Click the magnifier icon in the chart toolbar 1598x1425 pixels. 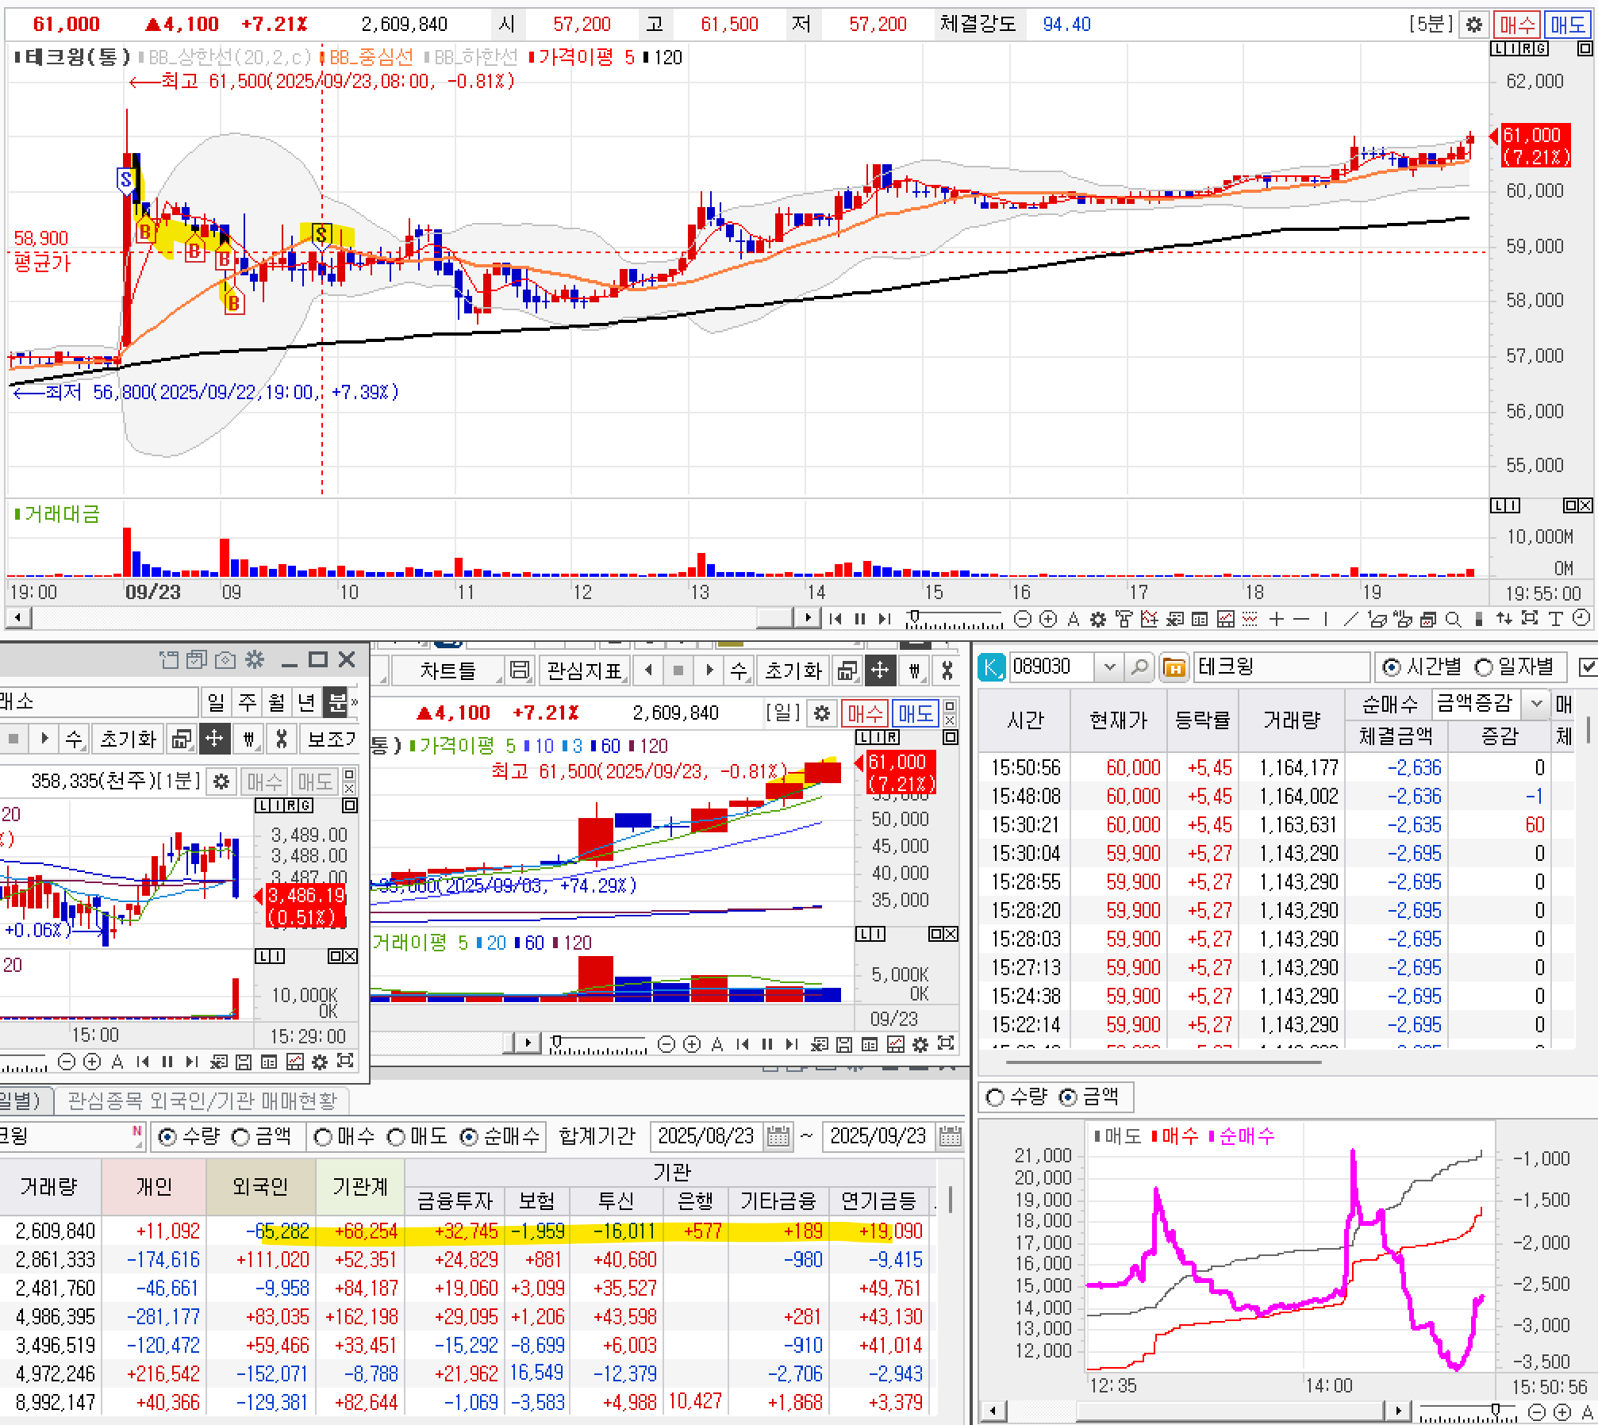pos(1453,619)
